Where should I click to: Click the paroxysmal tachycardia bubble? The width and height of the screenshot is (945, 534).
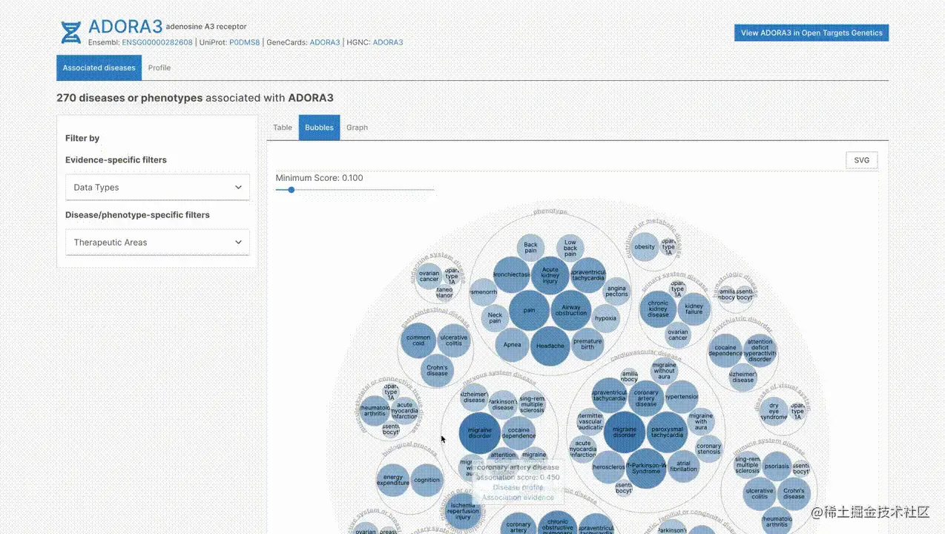(x=667, y=432)
